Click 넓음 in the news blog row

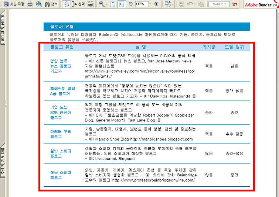[234, 66]
